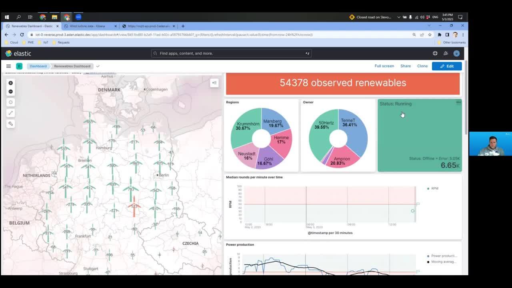The image size is (512, 288).
Task: Open a new browser tab
Action: coord(183,26)
